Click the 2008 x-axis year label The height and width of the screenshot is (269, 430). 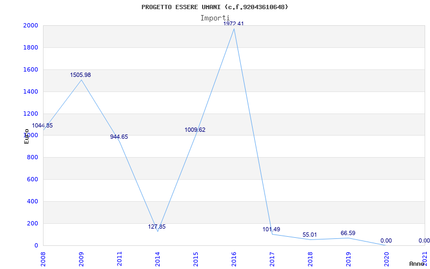[43, 258]
